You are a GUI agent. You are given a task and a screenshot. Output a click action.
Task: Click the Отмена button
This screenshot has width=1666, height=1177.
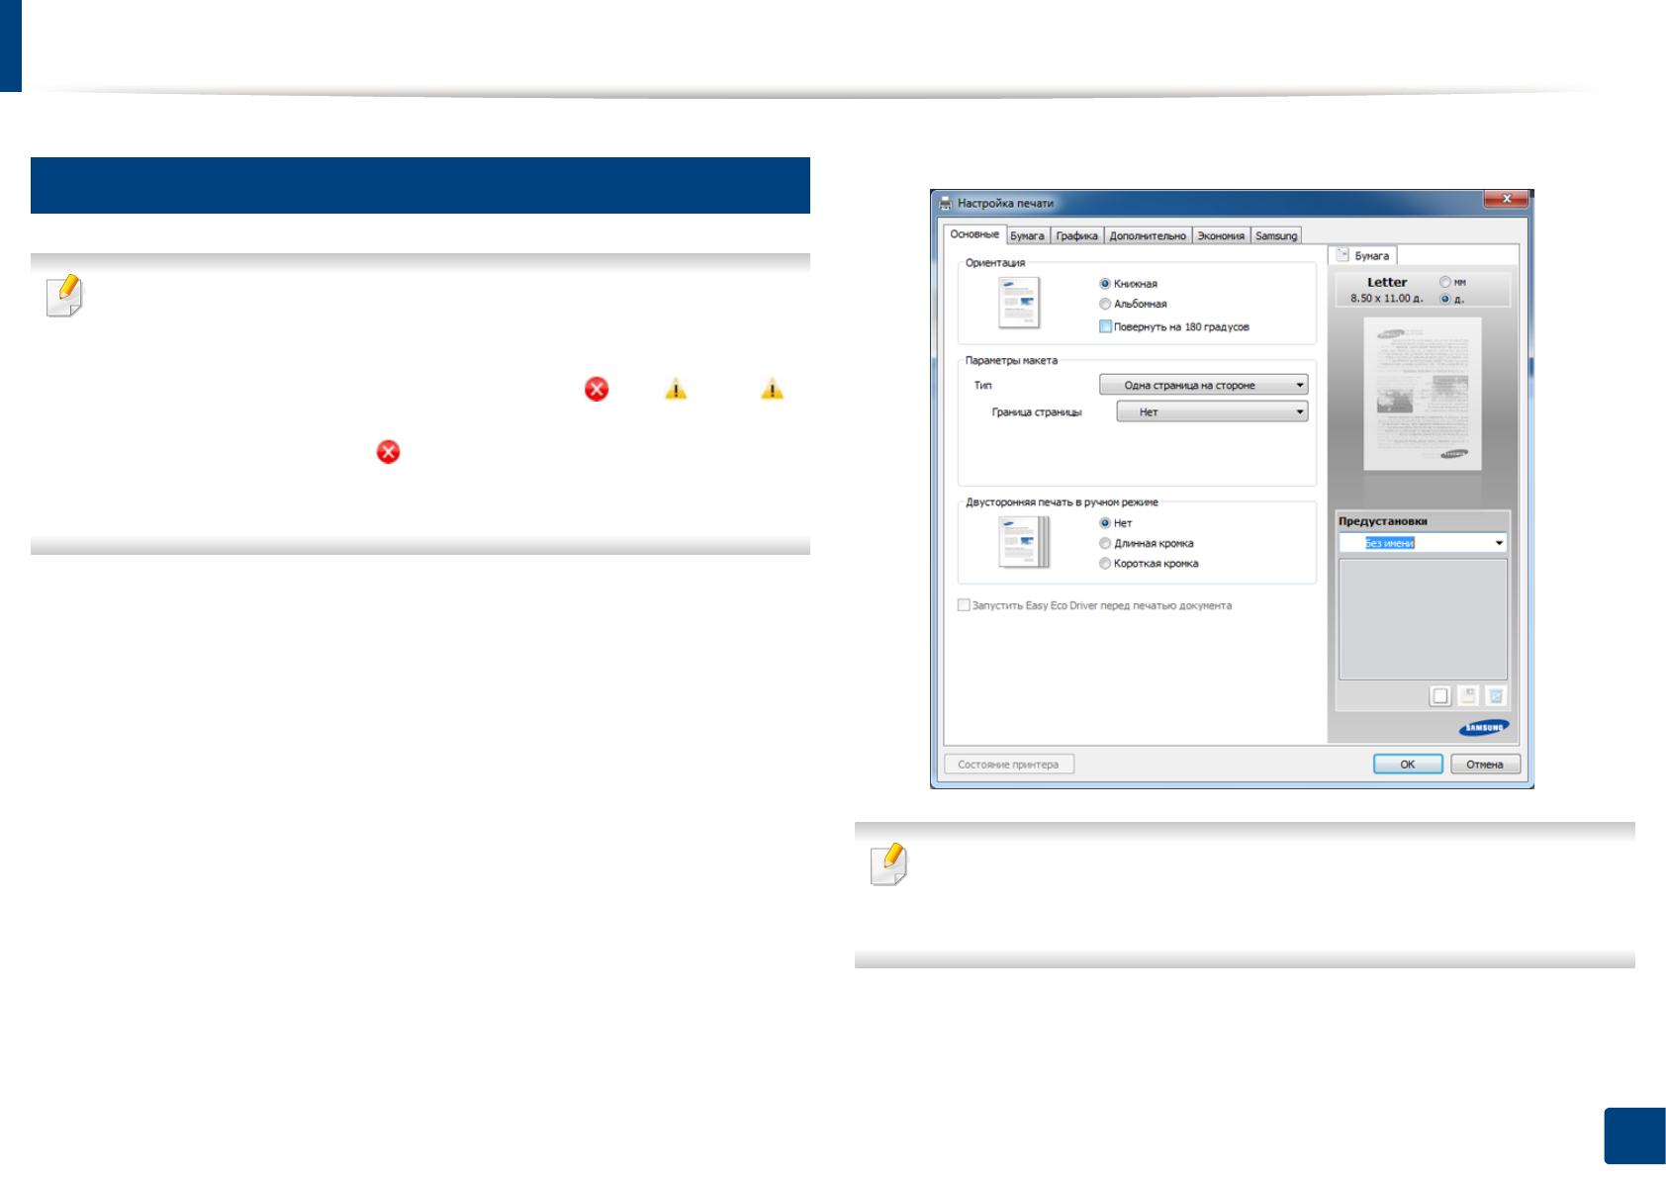(1484, 765)
